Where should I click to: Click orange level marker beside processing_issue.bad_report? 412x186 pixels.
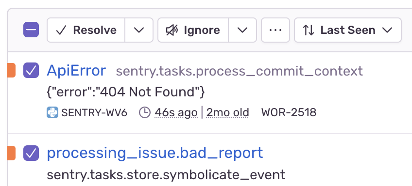coord(11,153)
